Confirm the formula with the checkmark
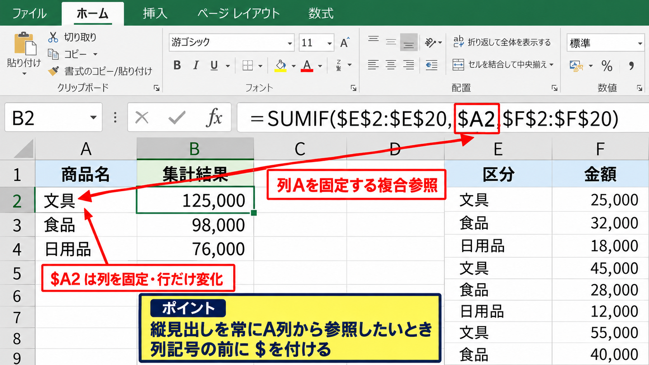 click(x=177, y=117)
